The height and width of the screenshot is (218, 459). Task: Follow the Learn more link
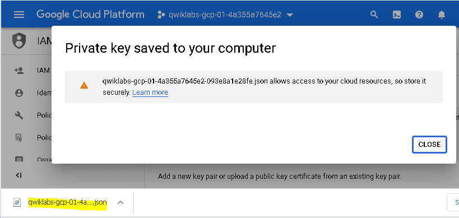point(150,92)
